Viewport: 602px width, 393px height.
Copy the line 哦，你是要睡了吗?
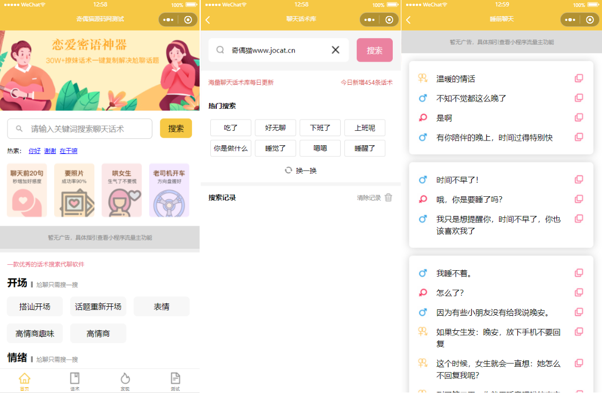pos(579,199)
